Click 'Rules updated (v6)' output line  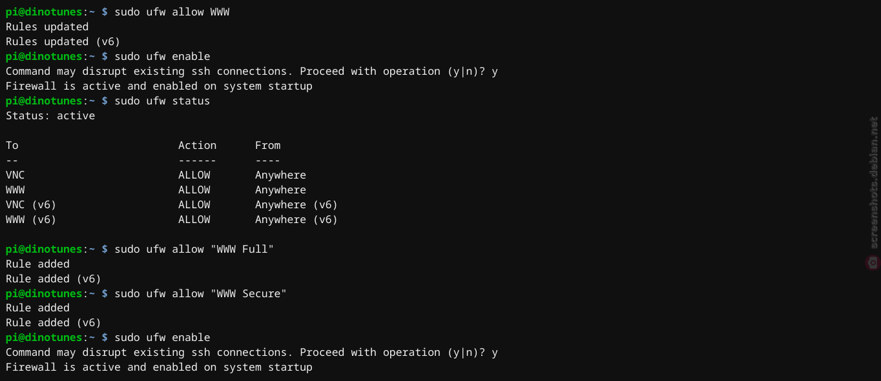[x=63, y=42]
